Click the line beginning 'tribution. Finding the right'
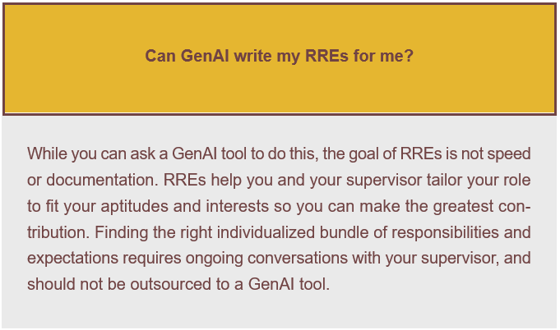 click(x=280, y=232)
